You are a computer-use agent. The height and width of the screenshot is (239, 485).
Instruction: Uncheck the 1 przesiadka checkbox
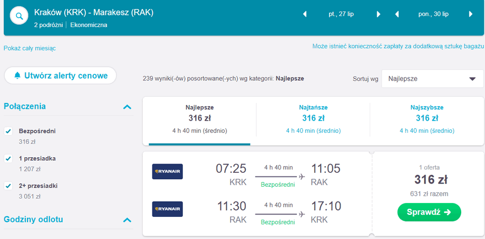click(x=8, y=159)
